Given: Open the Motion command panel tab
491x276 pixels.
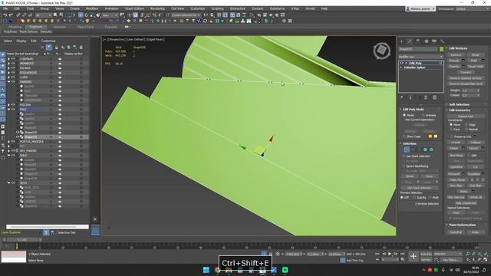Looking at the screenshot, I should pos(426,41).
